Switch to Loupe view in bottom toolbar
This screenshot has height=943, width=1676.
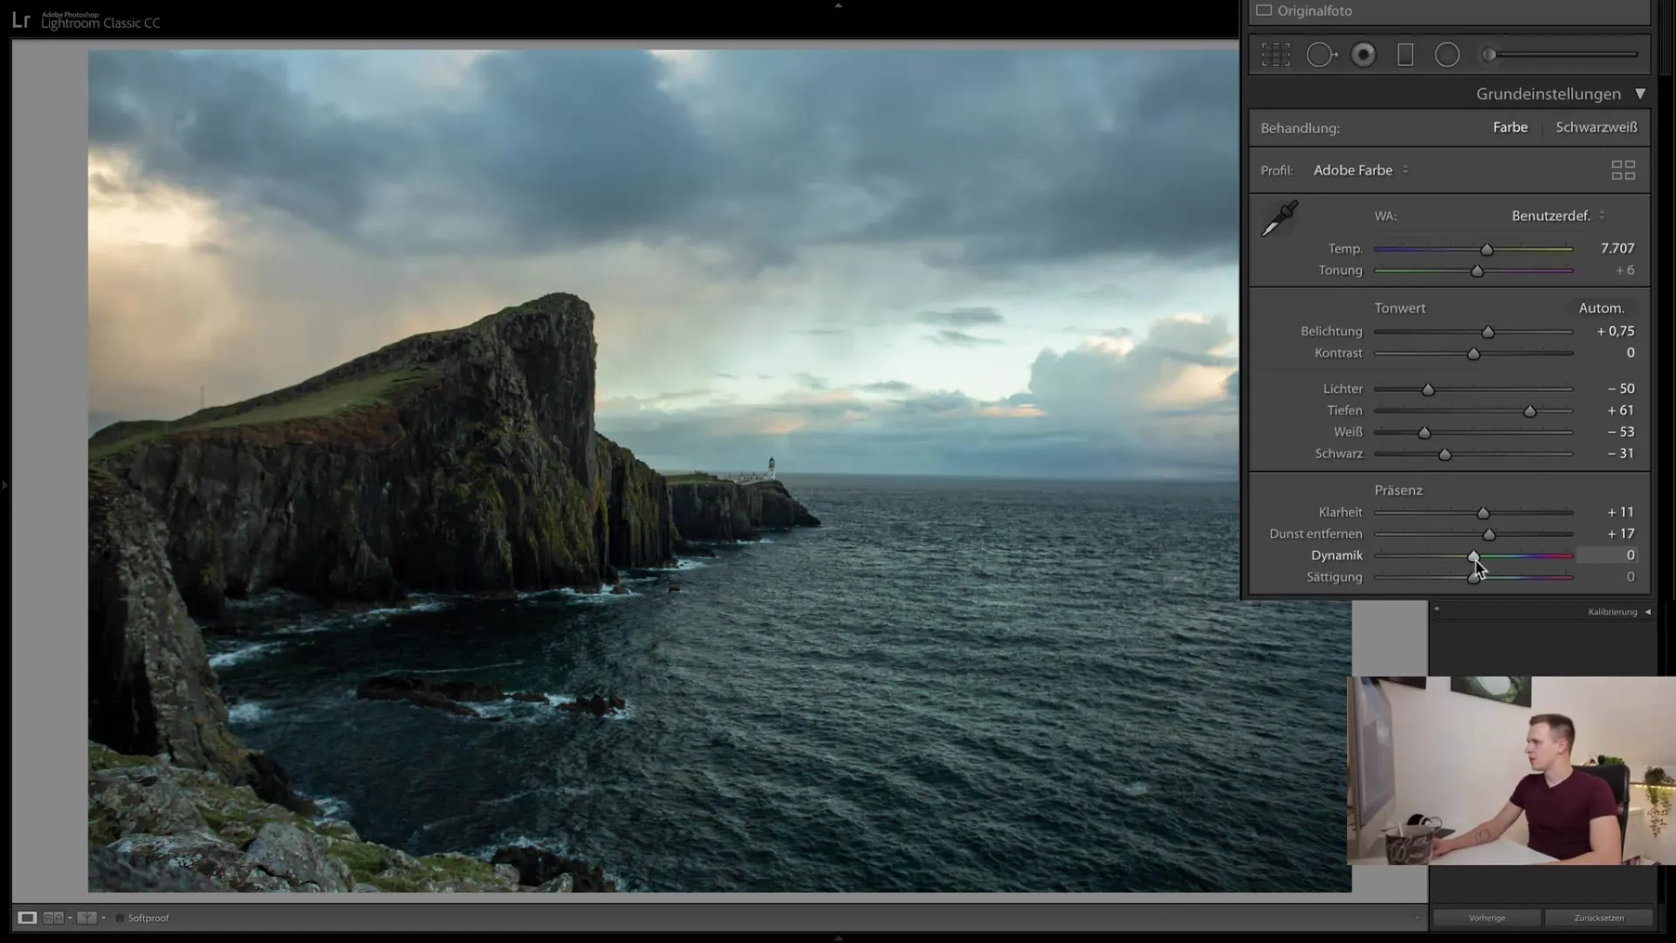click(x=27, y=918)
